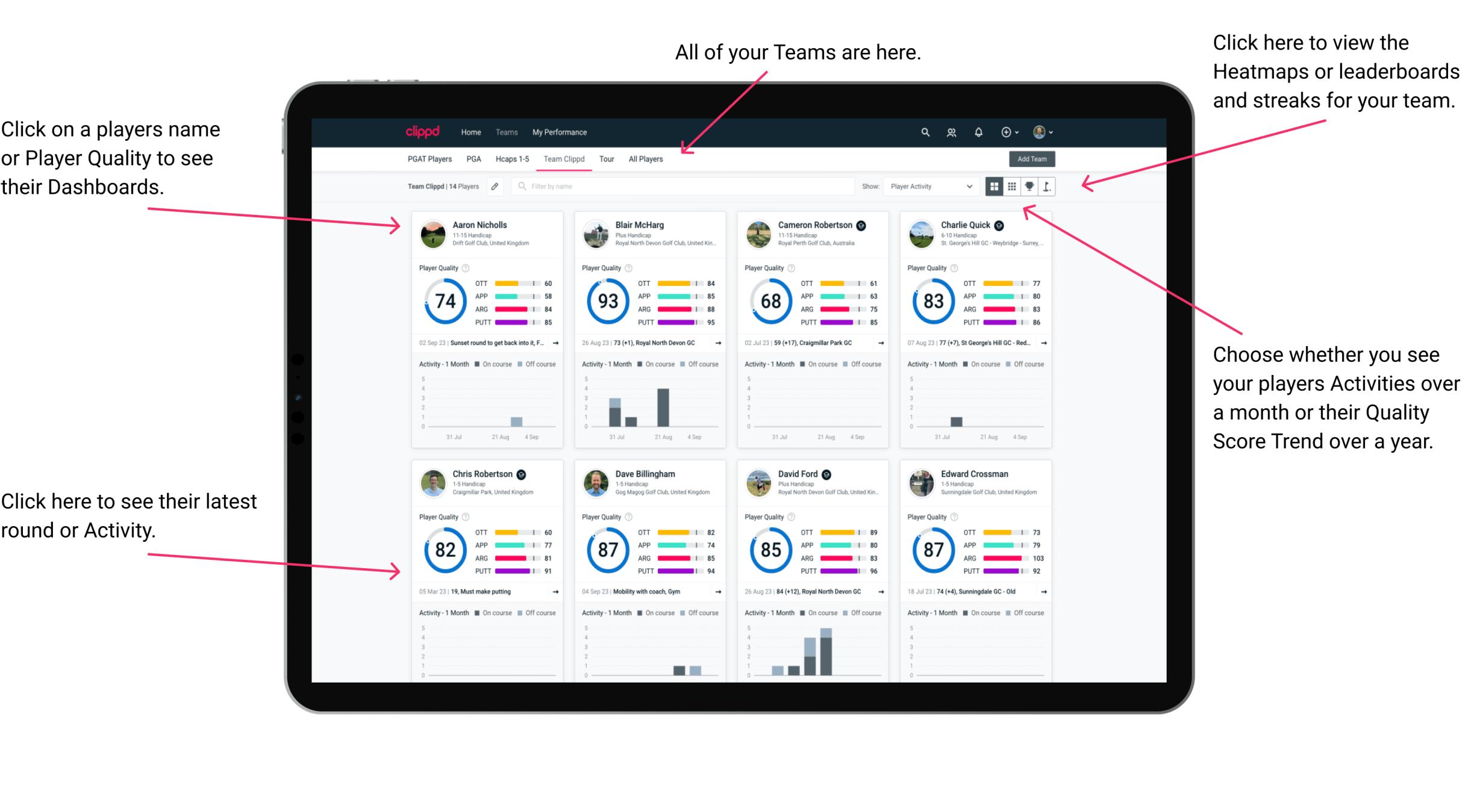Select the Teams menu item

508,132
